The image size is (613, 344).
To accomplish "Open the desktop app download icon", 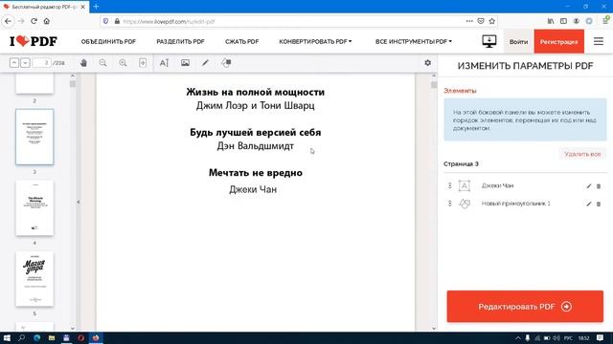I will [489, 41].
